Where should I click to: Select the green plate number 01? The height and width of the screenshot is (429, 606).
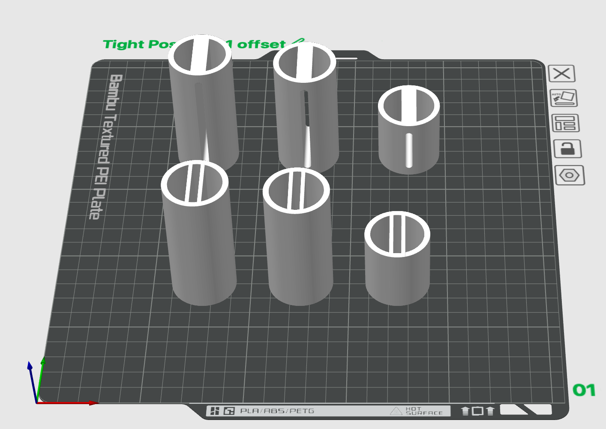point(584,390)
